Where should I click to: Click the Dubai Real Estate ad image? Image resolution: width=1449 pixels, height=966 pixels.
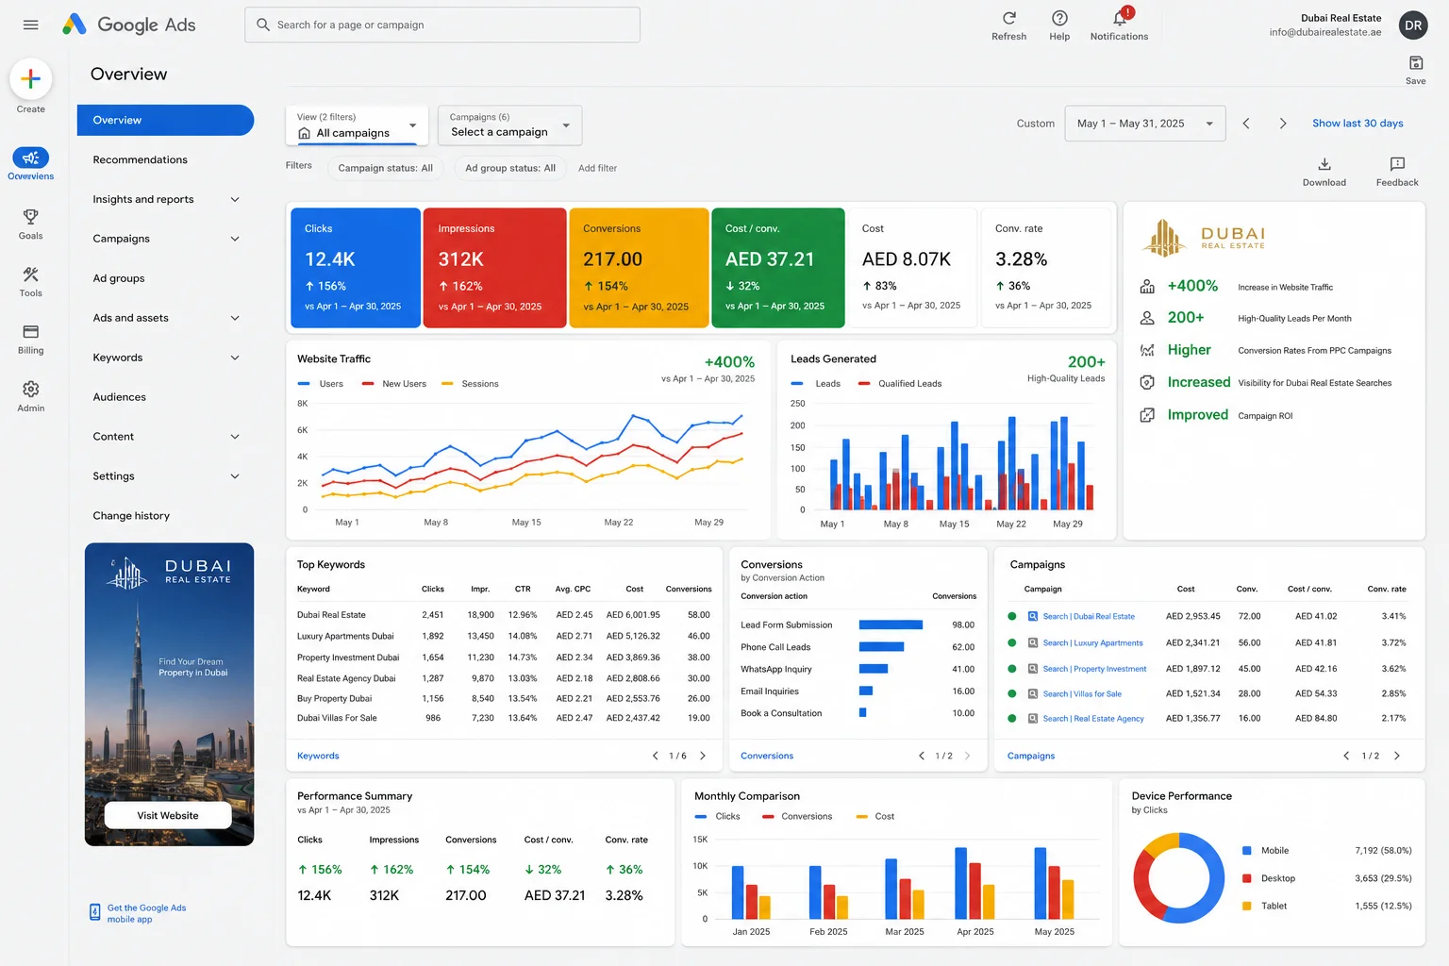[169, 694]
